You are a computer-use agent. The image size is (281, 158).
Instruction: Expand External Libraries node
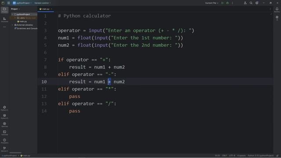coord(12,25)
